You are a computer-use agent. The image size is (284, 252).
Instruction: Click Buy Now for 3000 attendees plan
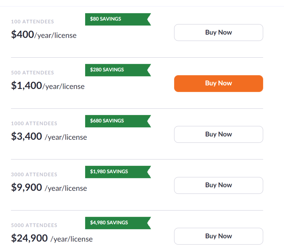[219, 185]
